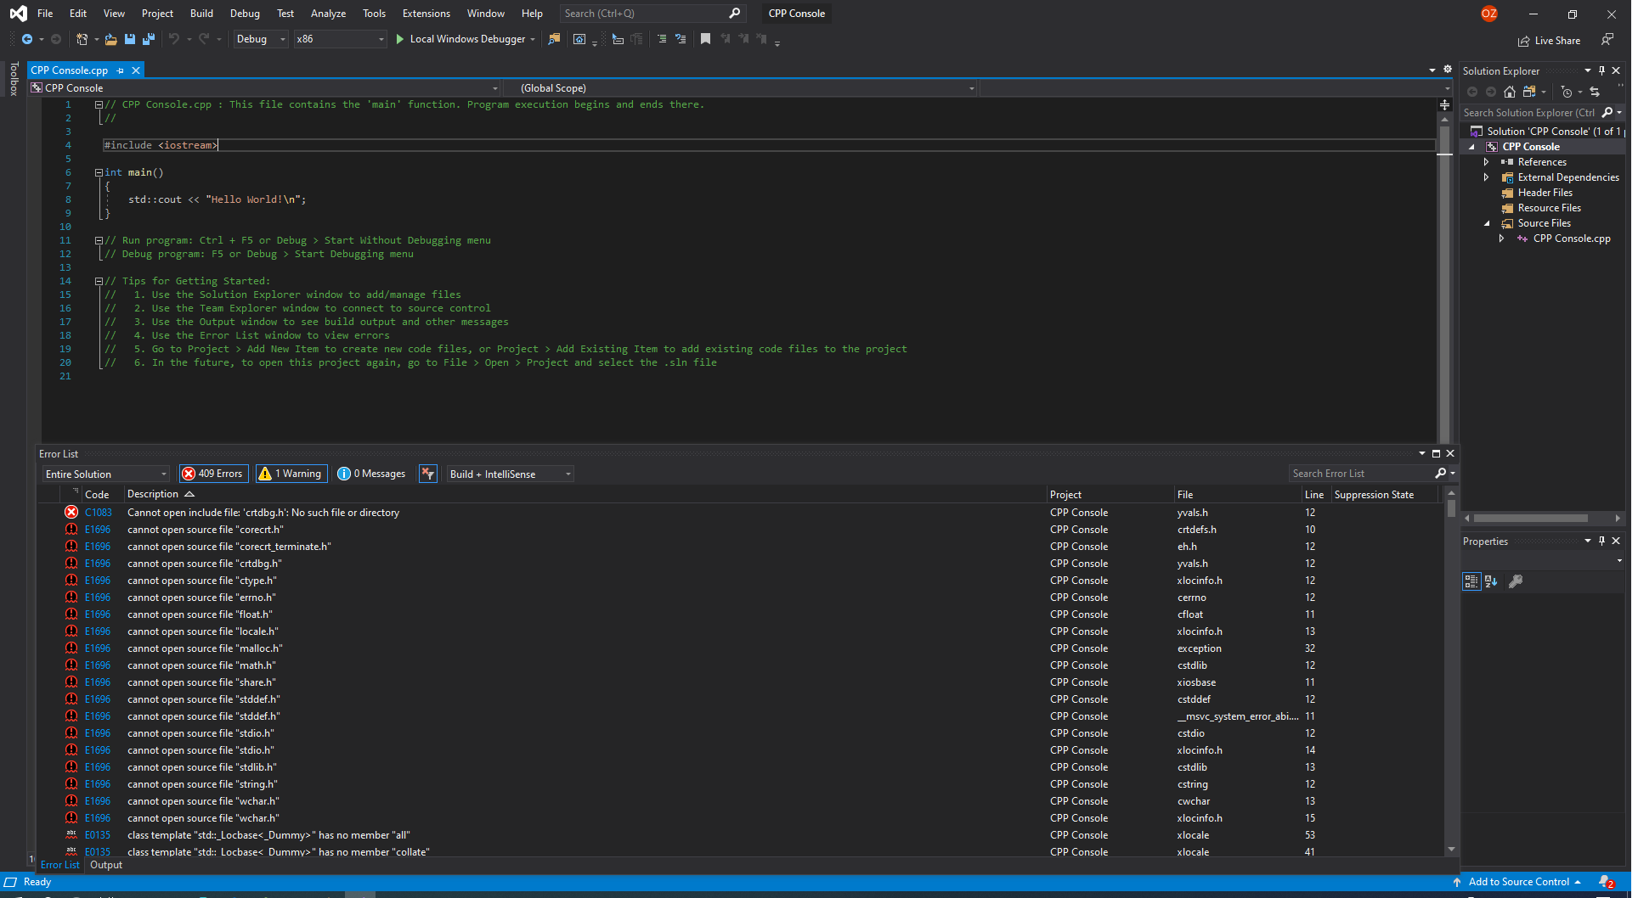Image resolution: width=1638 pixels, height=898 pixels.
Task: Open the Build + IntelliSense dropdown
Action: click(510, 474)
